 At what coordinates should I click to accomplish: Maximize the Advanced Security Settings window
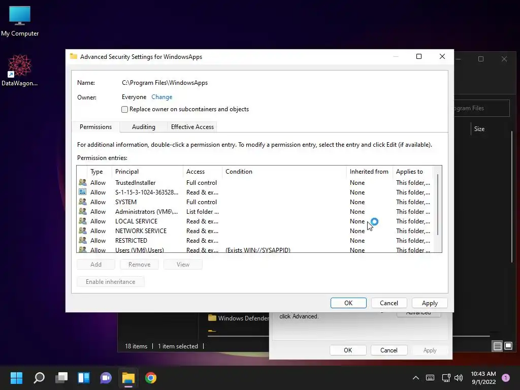[419, 56]
